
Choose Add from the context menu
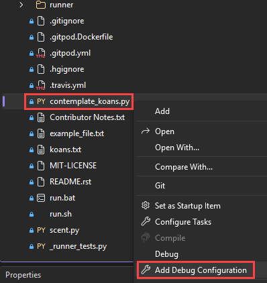click(x=162, y=111)
